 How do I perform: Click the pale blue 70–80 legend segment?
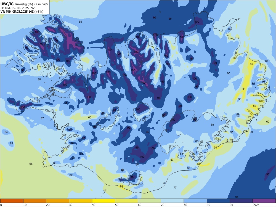coord(172,201)
